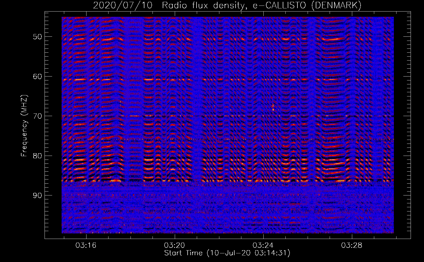Click the 80 frequency tick label

tap(37, 156)
